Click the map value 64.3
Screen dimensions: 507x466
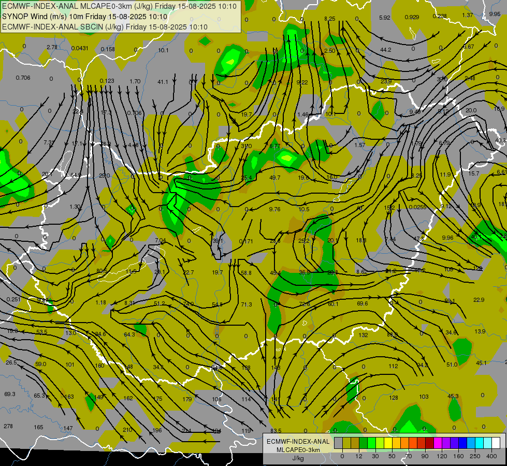click(129, 334)
